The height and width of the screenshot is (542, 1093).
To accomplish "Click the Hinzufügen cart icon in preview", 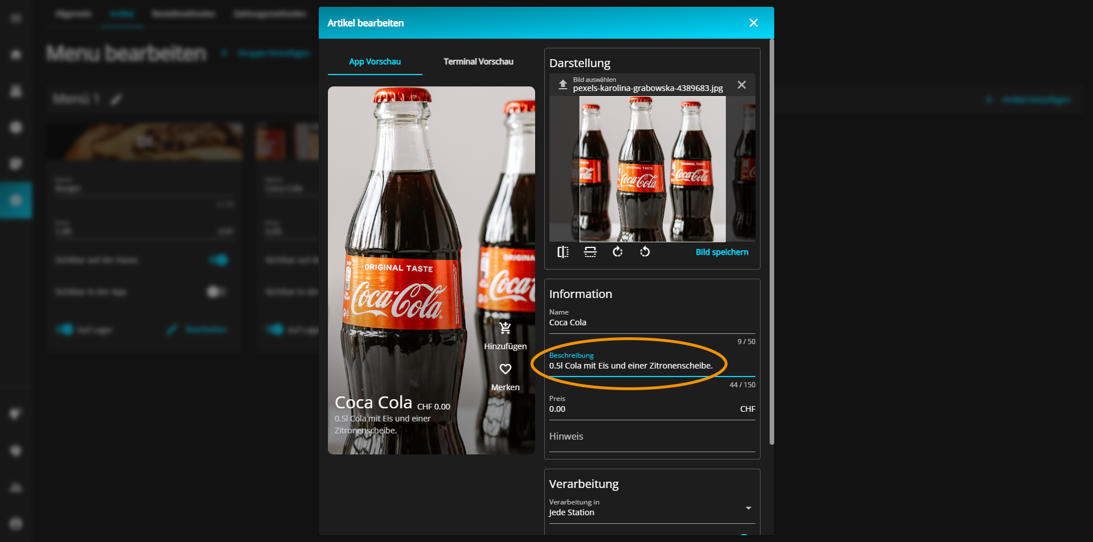I will pos(505,328).
